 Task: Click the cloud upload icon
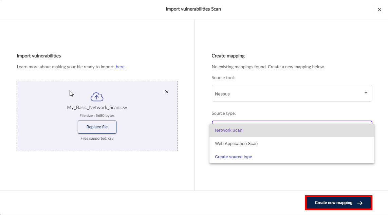97,97
